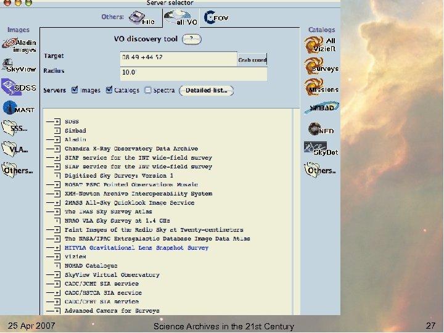The height and width of the screenshot is (333, 444).
Task: Switch to the all VO tab
Action: pos(181,18)
